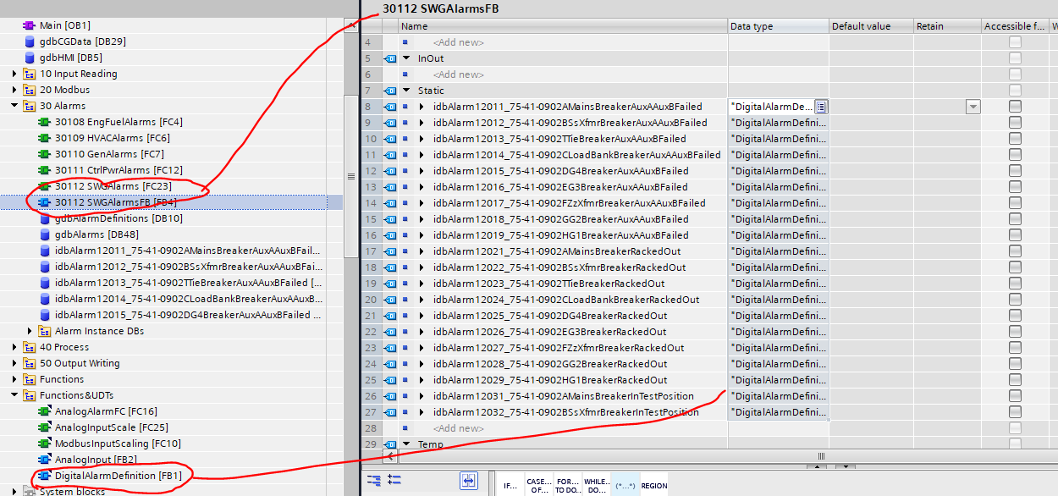Insert a WHILE DO loop snippet

click(x=596, y=484)
